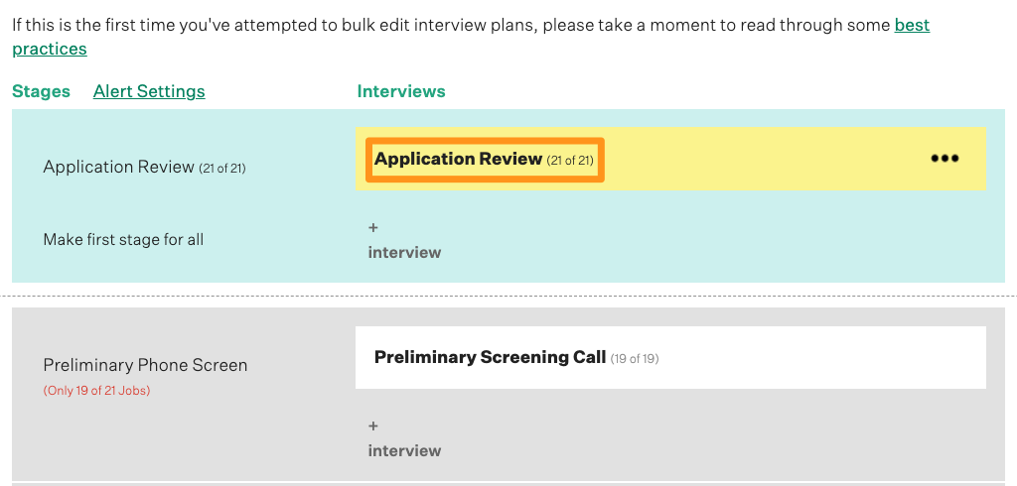The width and height of the screenshot is (1017, 486).
Task: Click the plus icon under Preliminary Screening Call
Action: [373, 426]
